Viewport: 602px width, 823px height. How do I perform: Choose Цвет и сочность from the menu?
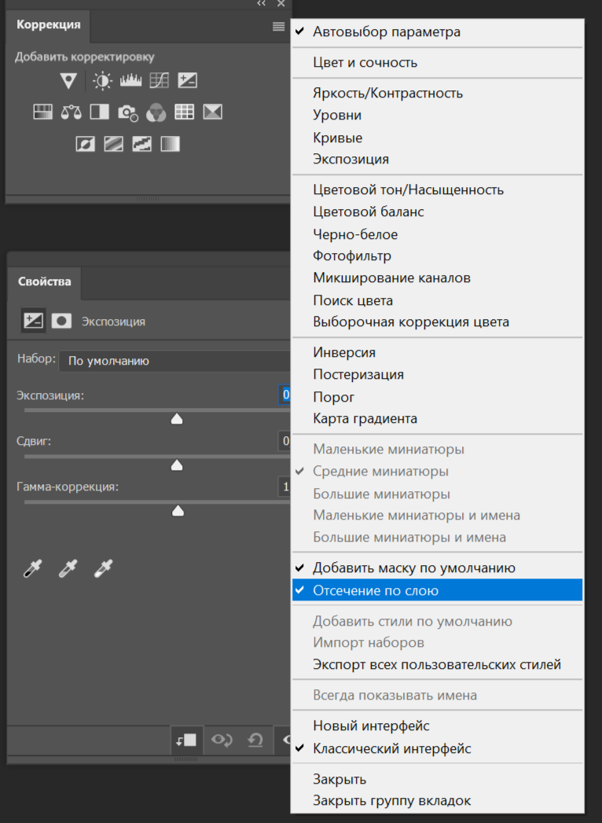[437, 62]
